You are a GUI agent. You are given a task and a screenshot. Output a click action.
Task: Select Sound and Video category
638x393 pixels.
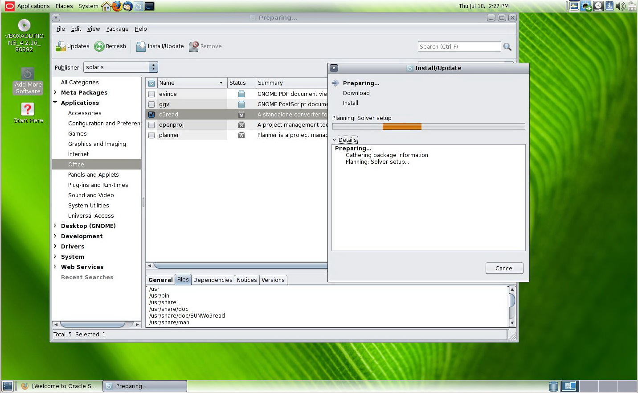point(91,195)
